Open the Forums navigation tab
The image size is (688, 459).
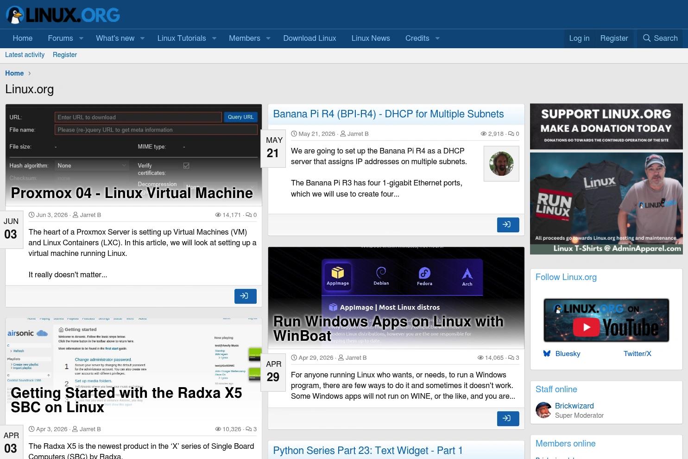[x=61, y=38]
